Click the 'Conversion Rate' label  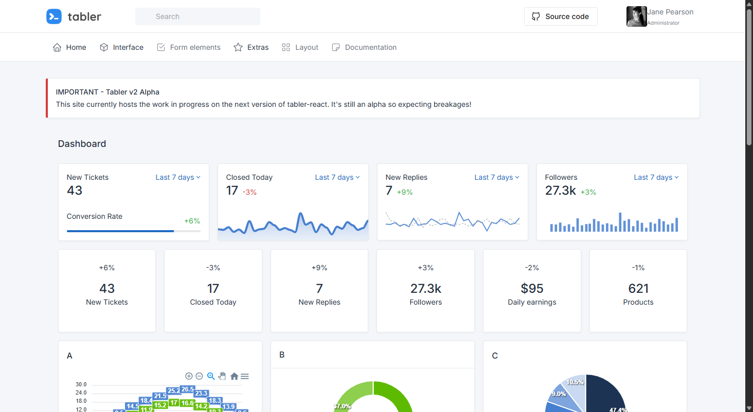click(x=95, y=216)
